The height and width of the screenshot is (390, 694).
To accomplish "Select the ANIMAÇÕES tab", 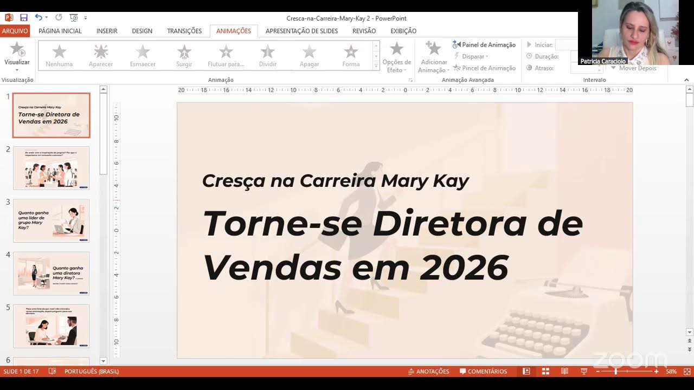I will pos(234,31).
